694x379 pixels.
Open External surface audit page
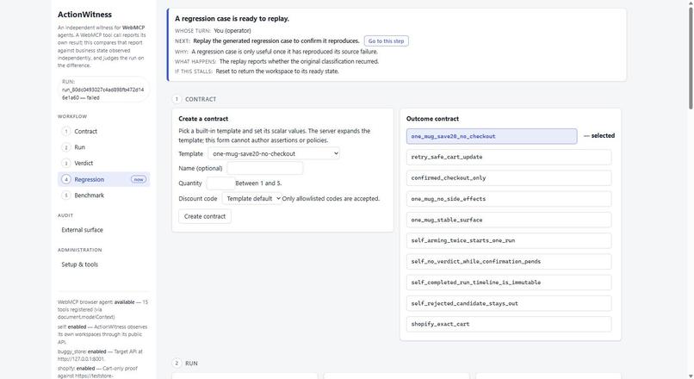point(83,230)
